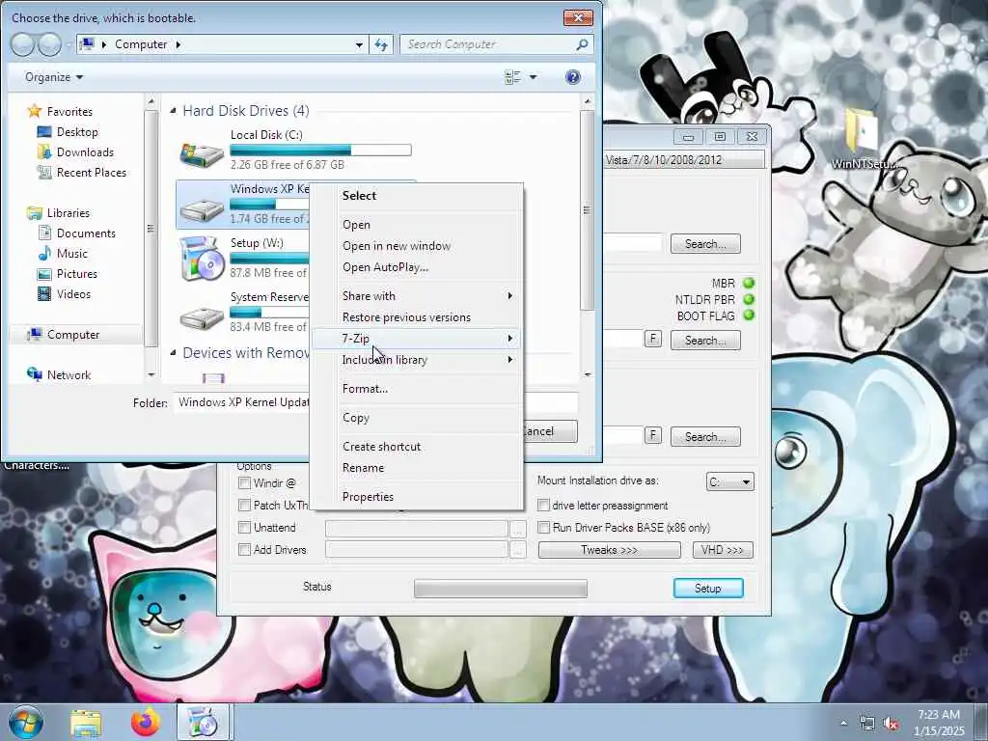Image resolution: width=988 pixels, height=741 pixels.
Task: Open the Organize dropdown menu
Action: point(54,77)
